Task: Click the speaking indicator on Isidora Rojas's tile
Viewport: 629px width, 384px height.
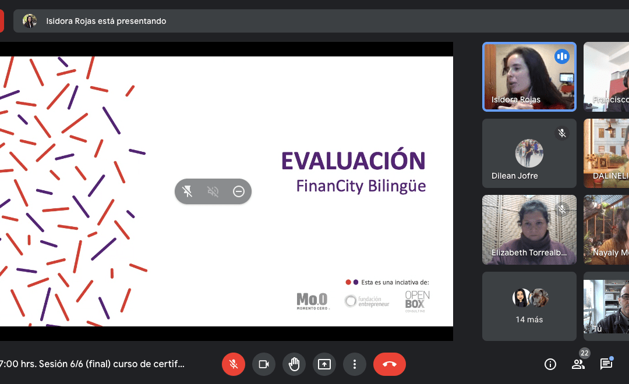Action: tap(562, 56)
